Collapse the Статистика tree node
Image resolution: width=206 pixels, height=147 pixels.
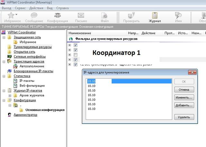[4, 76]
